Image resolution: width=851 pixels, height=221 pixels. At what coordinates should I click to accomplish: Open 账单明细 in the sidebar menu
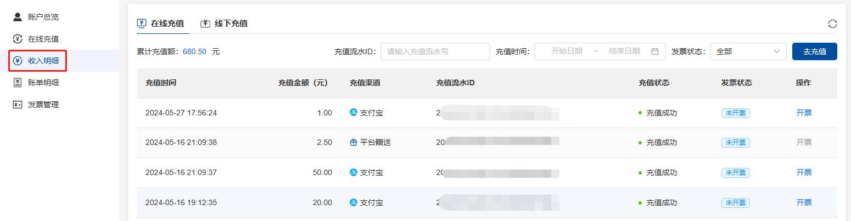click(x=43, y=83)
